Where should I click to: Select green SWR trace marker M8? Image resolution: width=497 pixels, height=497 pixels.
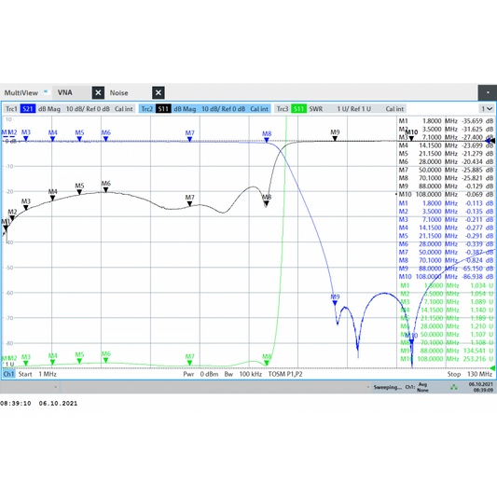(267, 364)
